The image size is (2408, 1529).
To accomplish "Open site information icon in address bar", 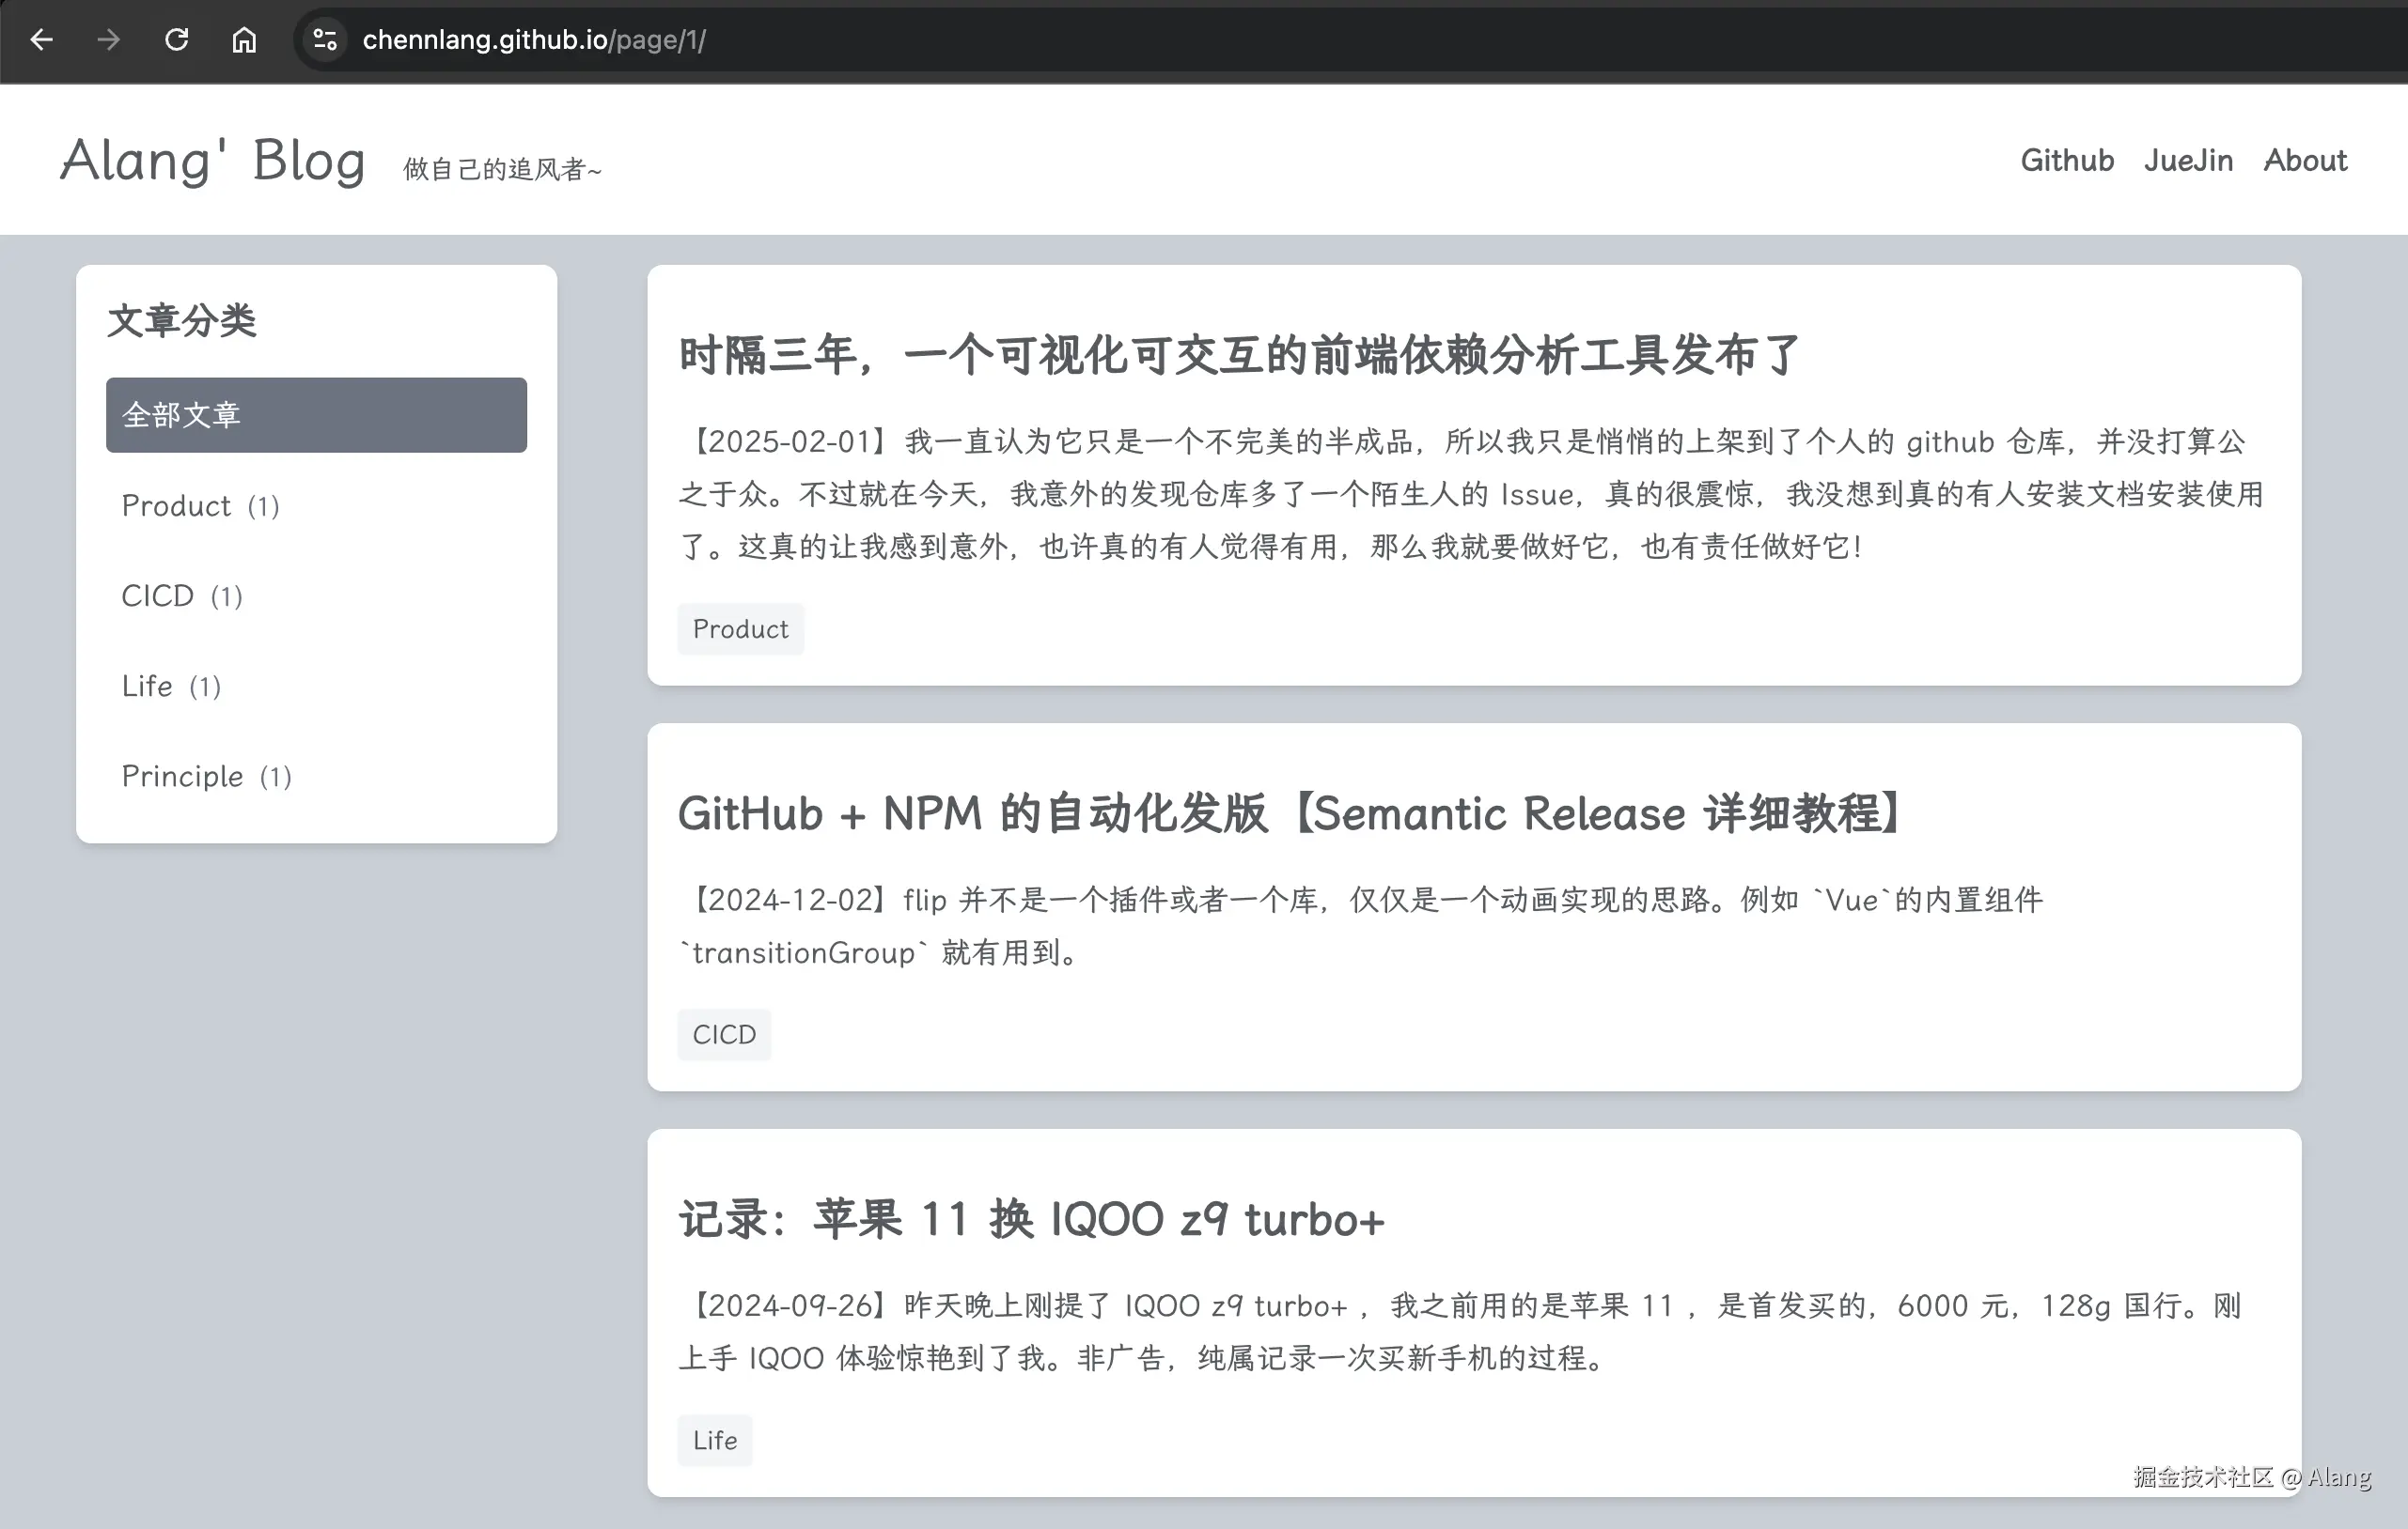I will tap(325, 40).
